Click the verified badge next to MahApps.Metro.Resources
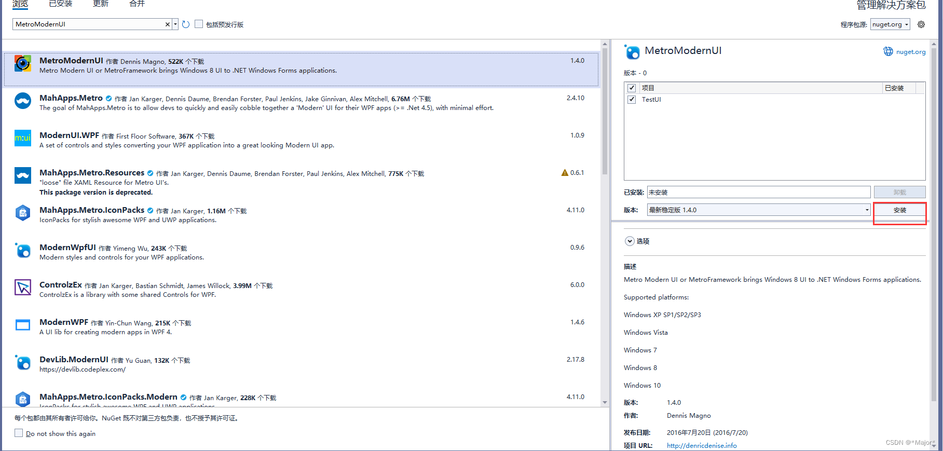The height and width of the screenshot is (451, 943). [150, 173]
